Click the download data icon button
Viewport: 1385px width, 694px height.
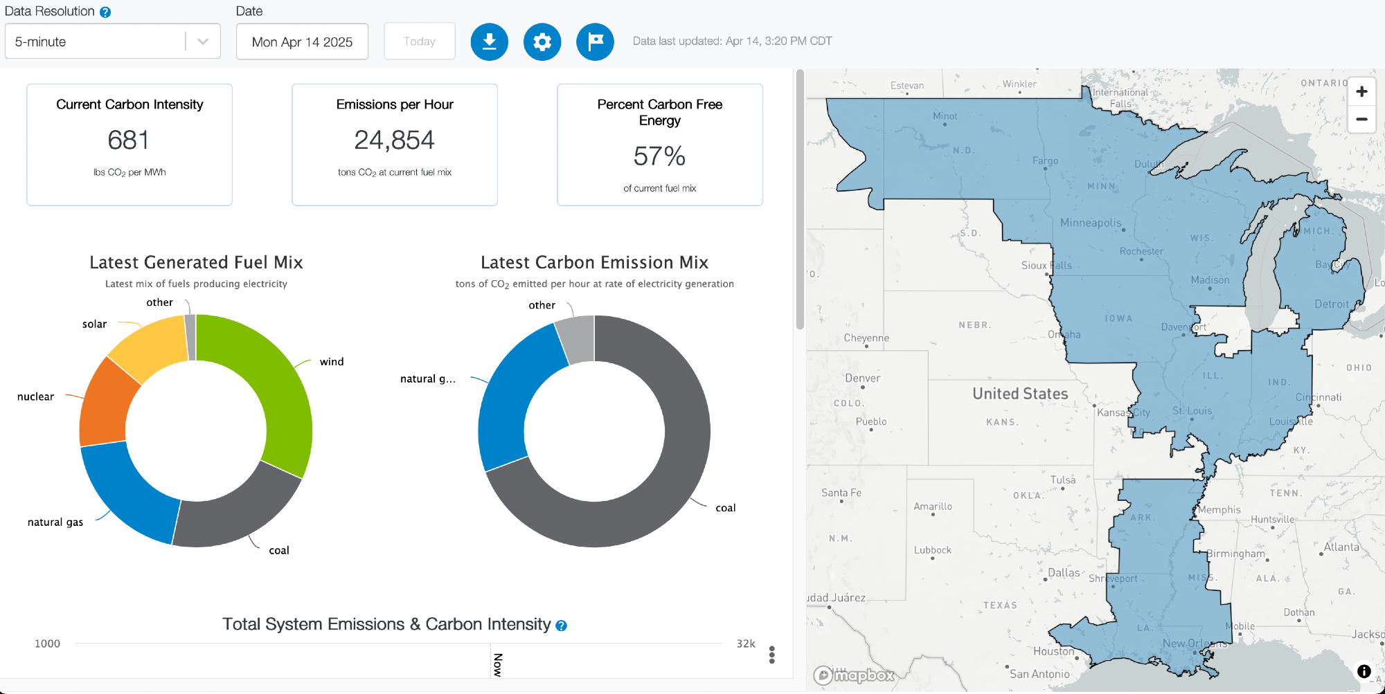tap(489, 42)
